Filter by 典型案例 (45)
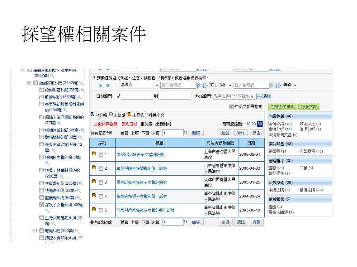 coord(311,152)
